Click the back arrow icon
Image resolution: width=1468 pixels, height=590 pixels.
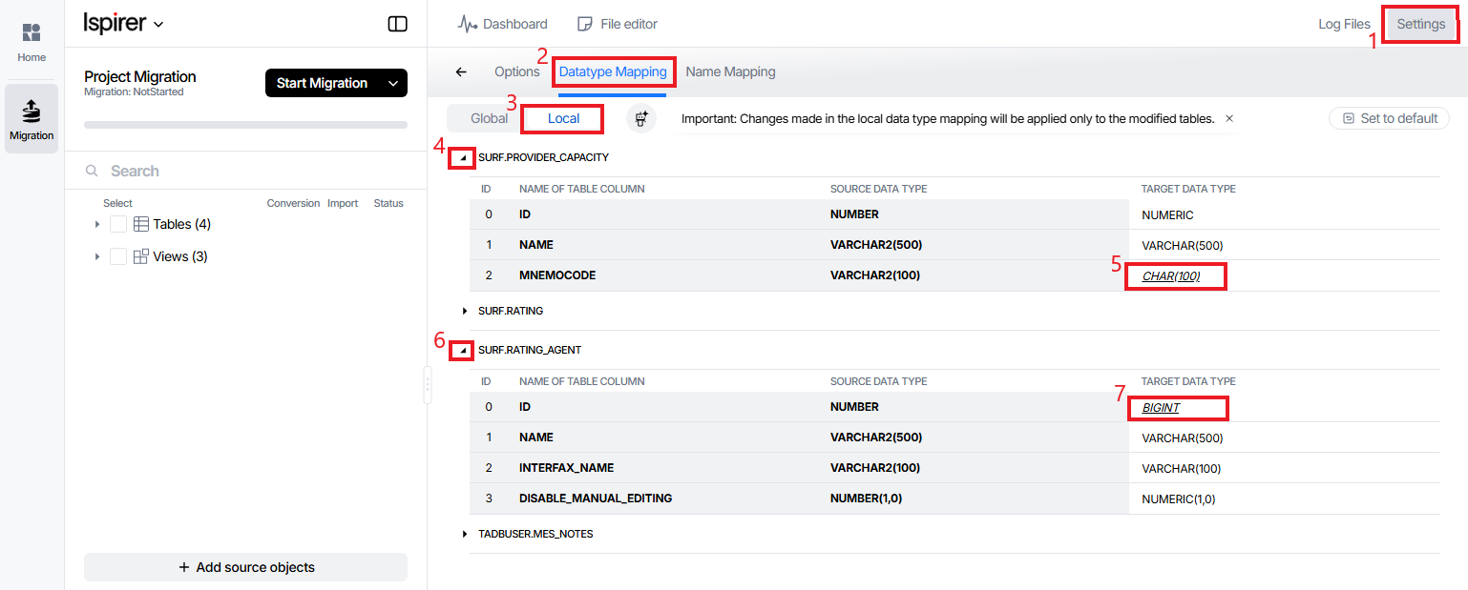[x=461, y=71]
